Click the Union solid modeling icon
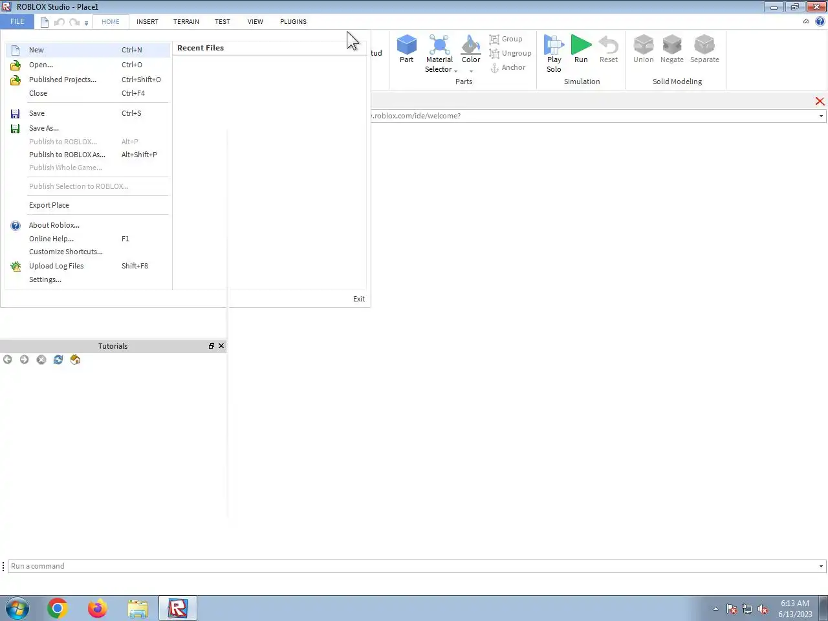Image resolution: width=828 pixels, height=621 pixels. point(643,45)
